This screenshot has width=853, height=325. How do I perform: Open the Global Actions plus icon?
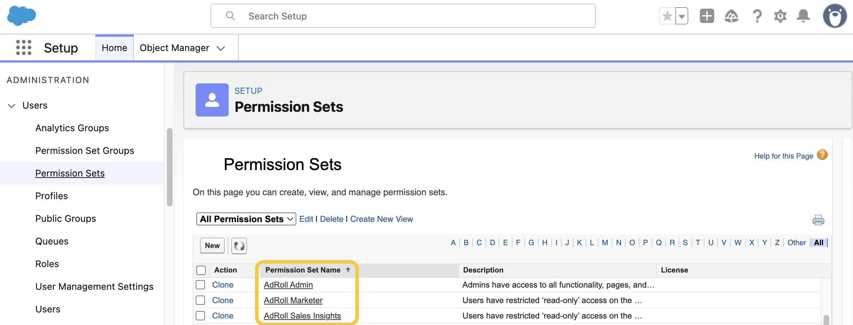(x=706, y=16)
